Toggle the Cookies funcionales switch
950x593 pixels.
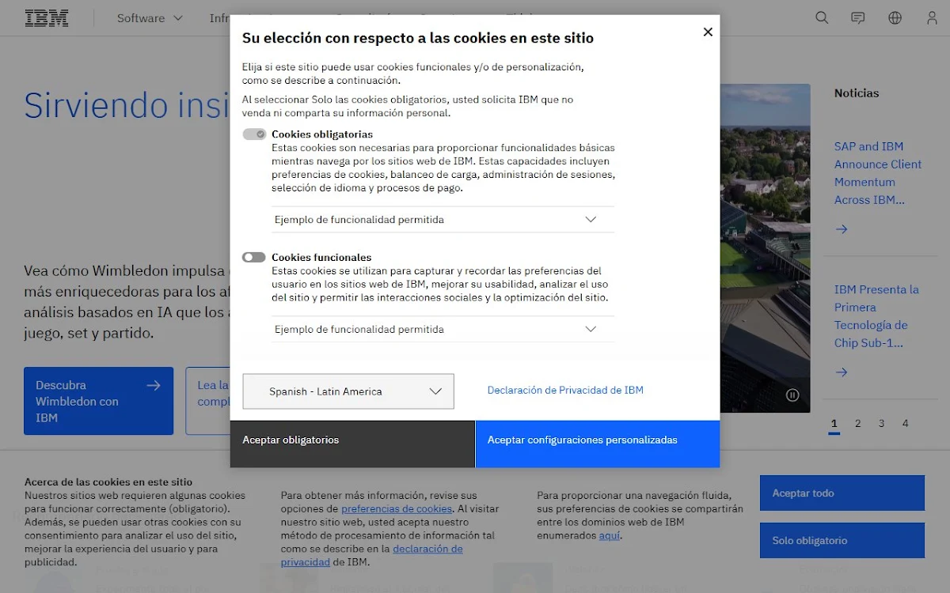(x=254, y=257)
